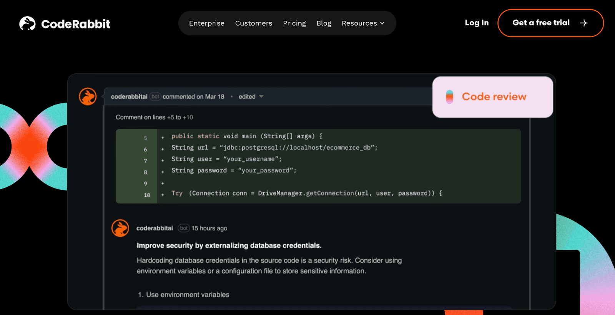Click the bot badge beside 15 hours ago
Viewport: 615px width, 315px height.
point(184,228)
